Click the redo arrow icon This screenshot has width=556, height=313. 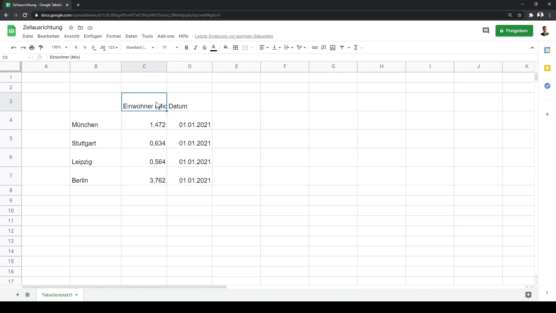(23, 48)
